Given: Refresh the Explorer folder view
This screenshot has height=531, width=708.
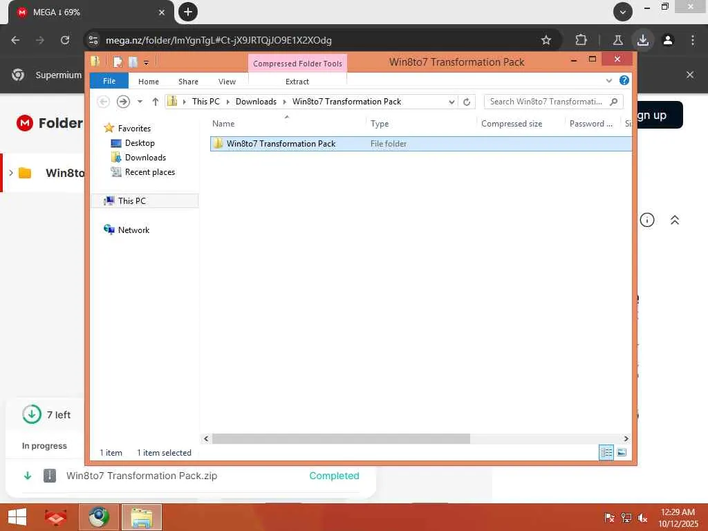Looking at the screenshot, I should click(x=467, y=102).
